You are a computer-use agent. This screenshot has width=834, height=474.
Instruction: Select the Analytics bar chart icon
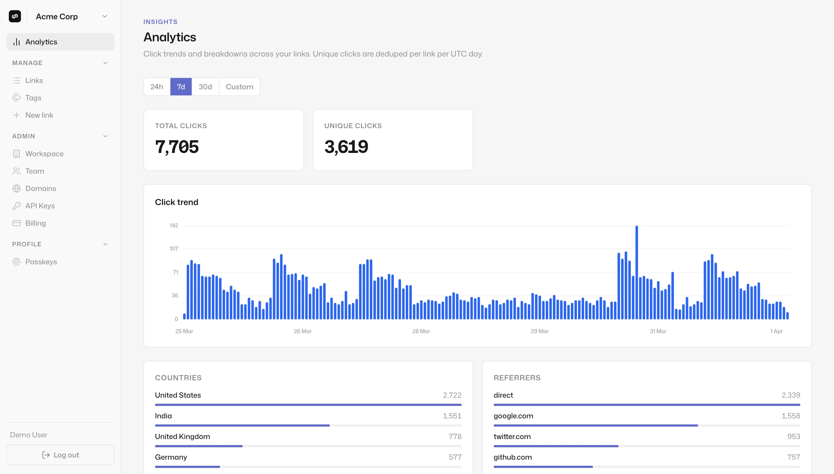click(x=17, y=42)
